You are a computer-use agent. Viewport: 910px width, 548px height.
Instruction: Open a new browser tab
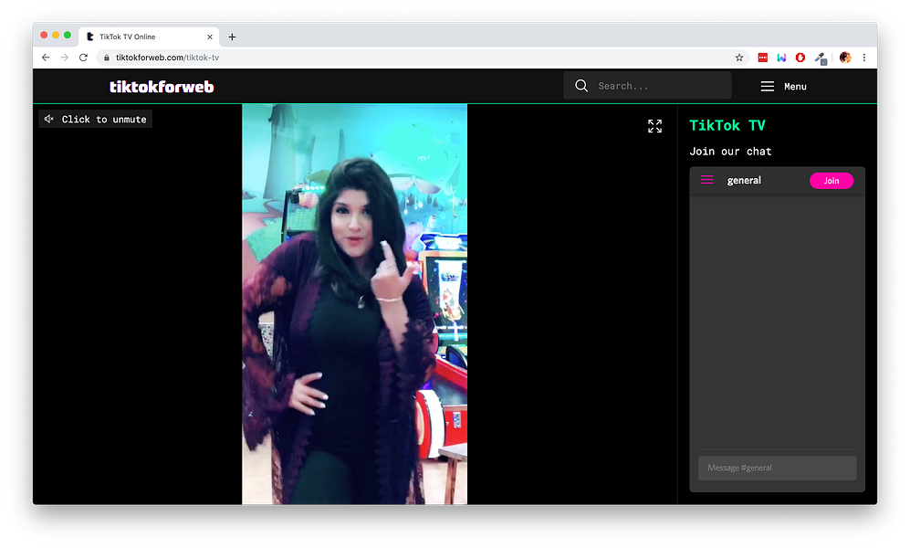click(x=232, y=37)
